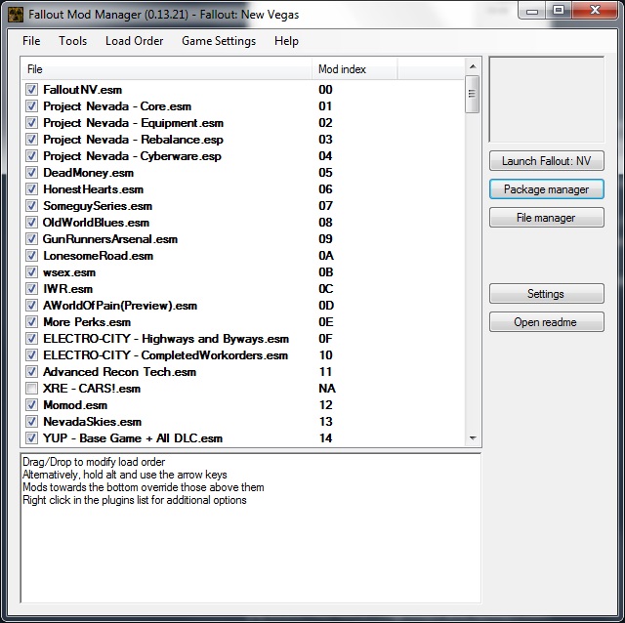Click the Fallout Mod Manager title bar icon
The height and width of the screenshot is (623, 625).
(16, 15)
